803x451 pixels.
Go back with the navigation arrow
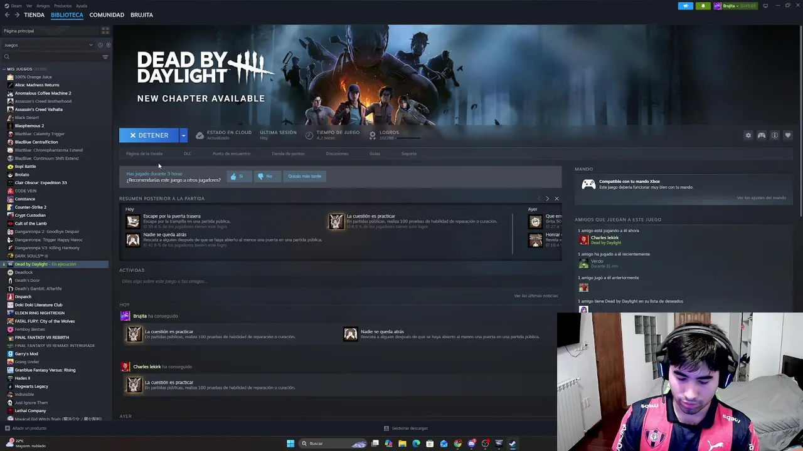[x=7, y=14]
